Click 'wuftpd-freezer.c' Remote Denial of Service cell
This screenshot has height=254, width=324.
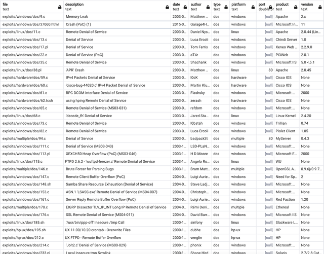click(117, 161)
